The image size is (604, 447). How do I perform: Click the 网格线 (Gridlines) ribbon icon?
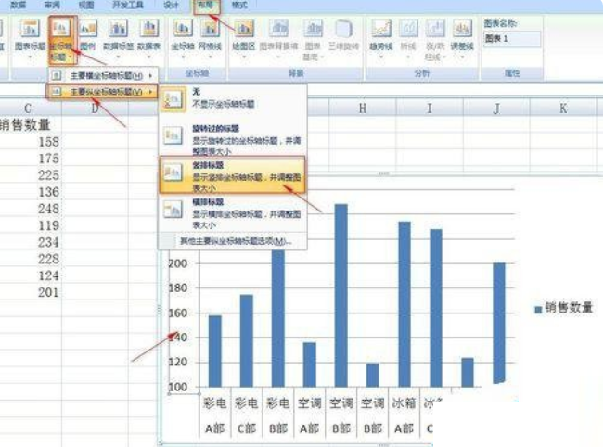click(210, 37)
